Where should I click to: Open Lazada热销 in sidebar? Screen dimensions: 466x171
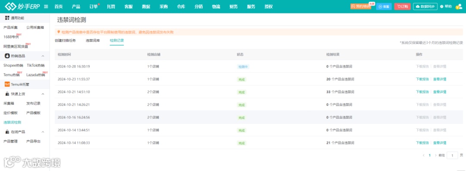[x=36, y=75]
